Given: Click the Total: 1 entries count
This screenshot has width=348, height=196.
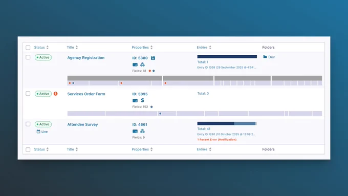Looking at the screenshot, I should coord(203,62).
